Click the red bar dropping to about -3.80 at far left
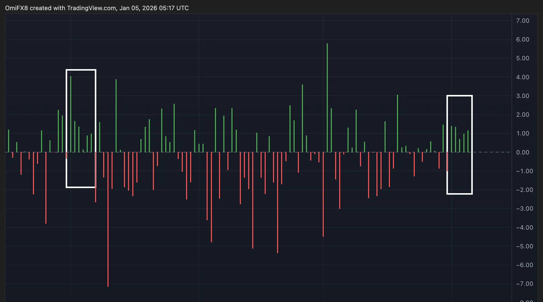The image size is (543, 302). point(46,188)
